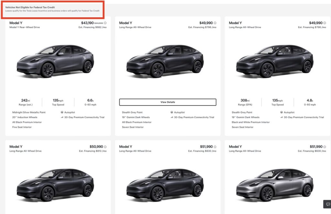
Task: Click the info icon next to the middle $51,990 price
Action: [x=214, y=146]
